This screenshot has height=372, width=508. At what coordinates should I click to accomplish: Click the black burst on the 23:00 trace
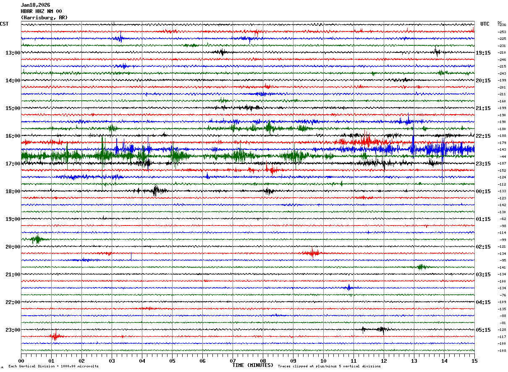381,330
